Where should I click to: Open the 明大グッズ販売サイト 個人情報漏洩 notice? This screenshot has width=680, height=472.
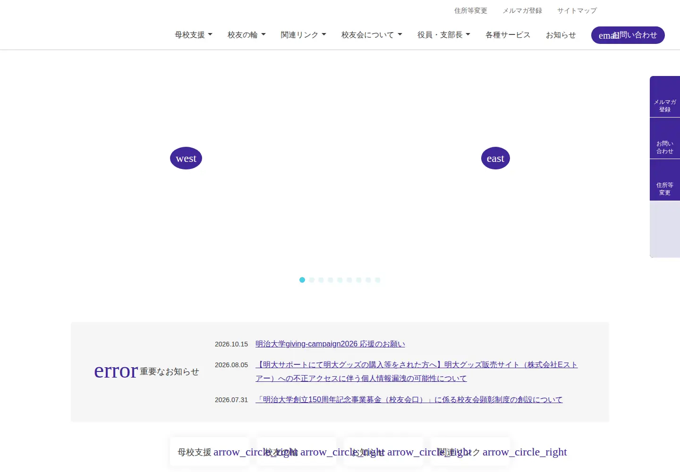pos(416,371)
